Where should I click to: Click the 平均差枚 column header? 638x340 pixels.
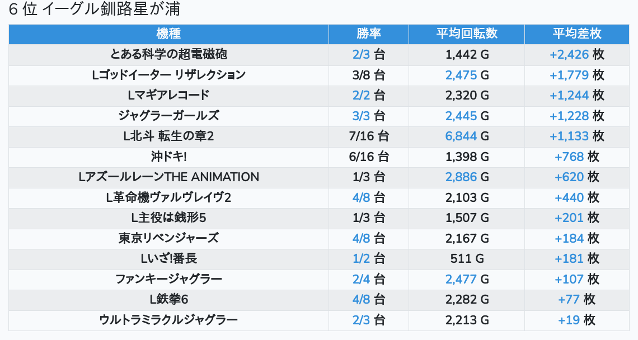pos(576,34)
